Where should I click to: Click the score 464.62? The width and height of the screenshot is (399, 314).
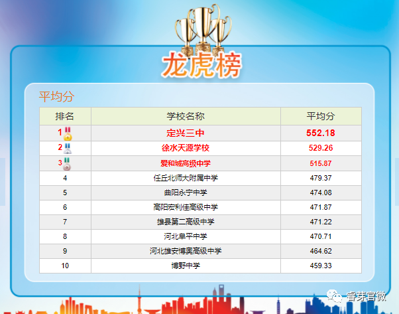click(321, 251)
